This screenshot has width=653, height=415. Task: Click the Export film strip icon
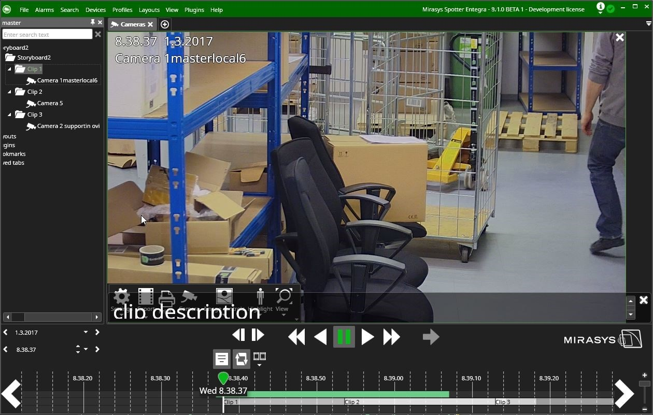(x=146, y=297)
